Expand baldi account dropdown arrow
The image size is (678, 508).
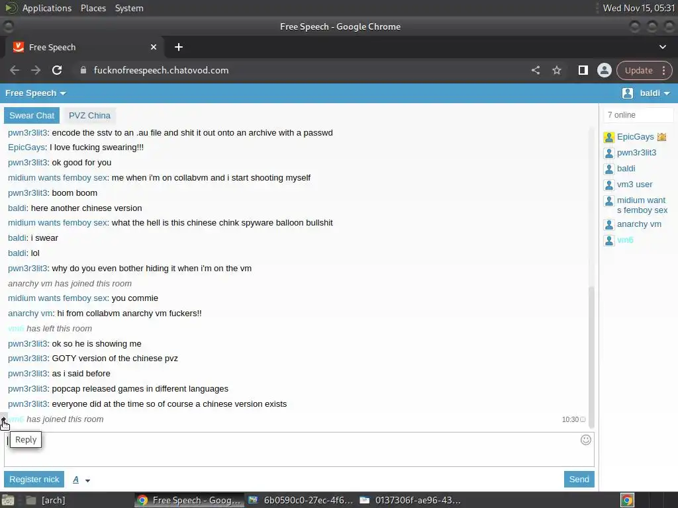[x=666, y=93]
